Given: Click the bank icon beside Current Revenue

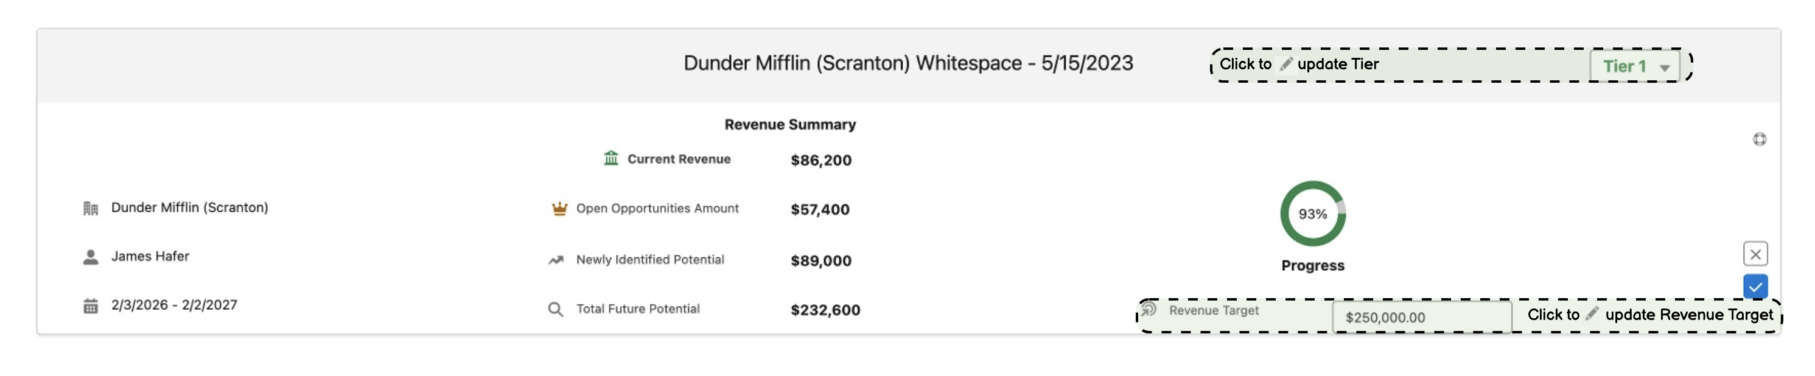Looking at the screenshot, I should pos(611,158).
